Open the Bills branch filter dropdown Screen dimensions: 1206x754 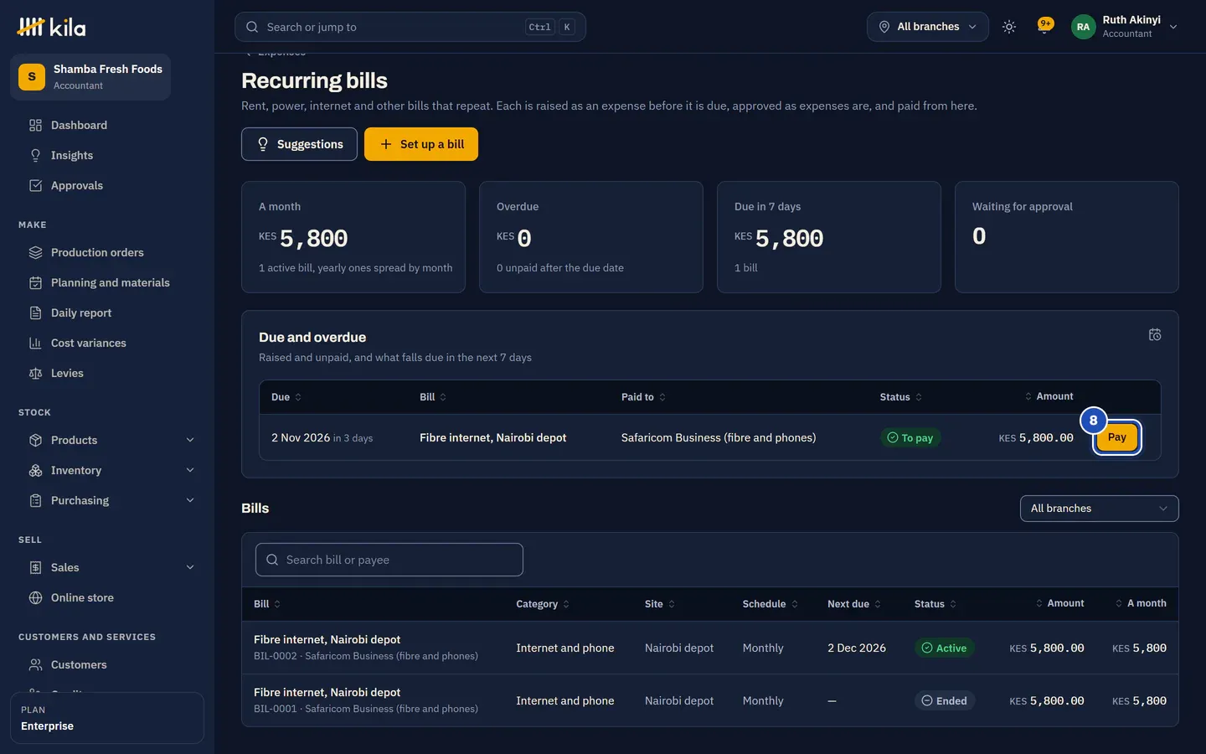[x=1099, y=509]
